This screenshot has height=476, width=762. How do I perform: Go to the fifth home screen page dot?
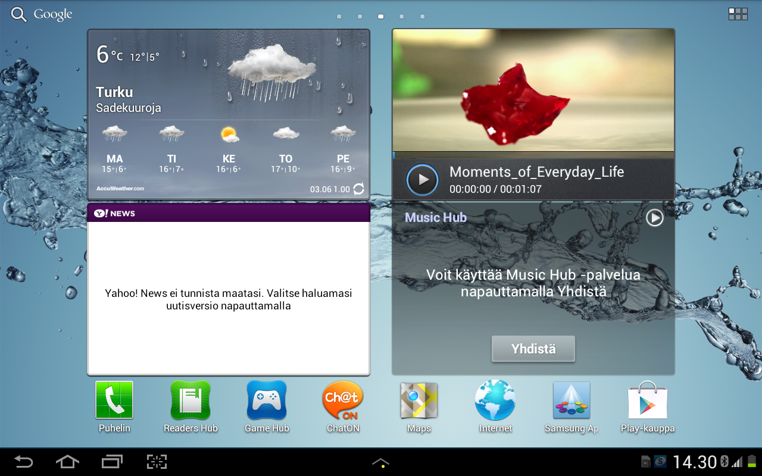point(423,17)
